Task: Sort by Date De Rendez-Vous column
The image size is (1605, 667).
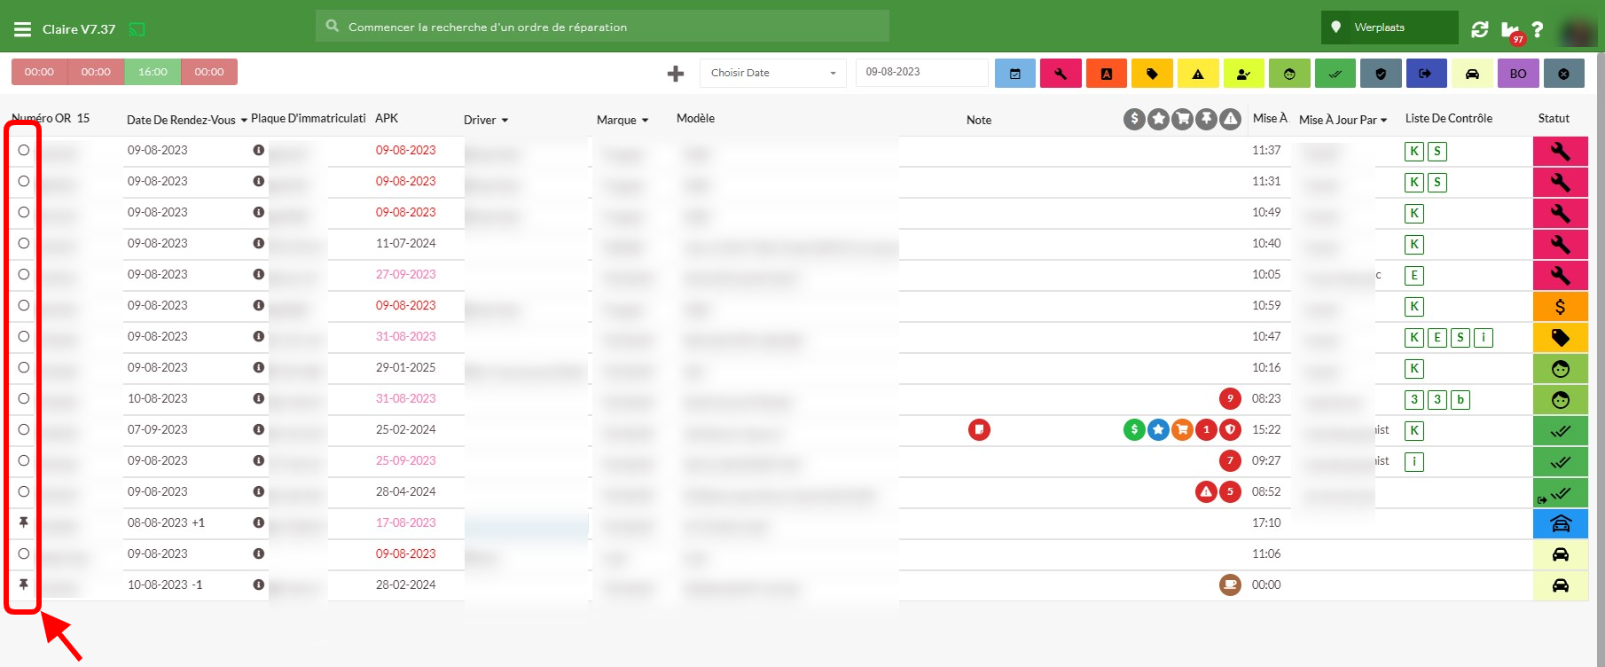Action: pos(186,120)
